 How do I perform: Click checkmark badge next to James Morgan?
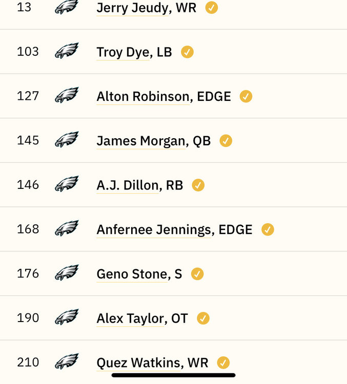(x=226, y=141)
